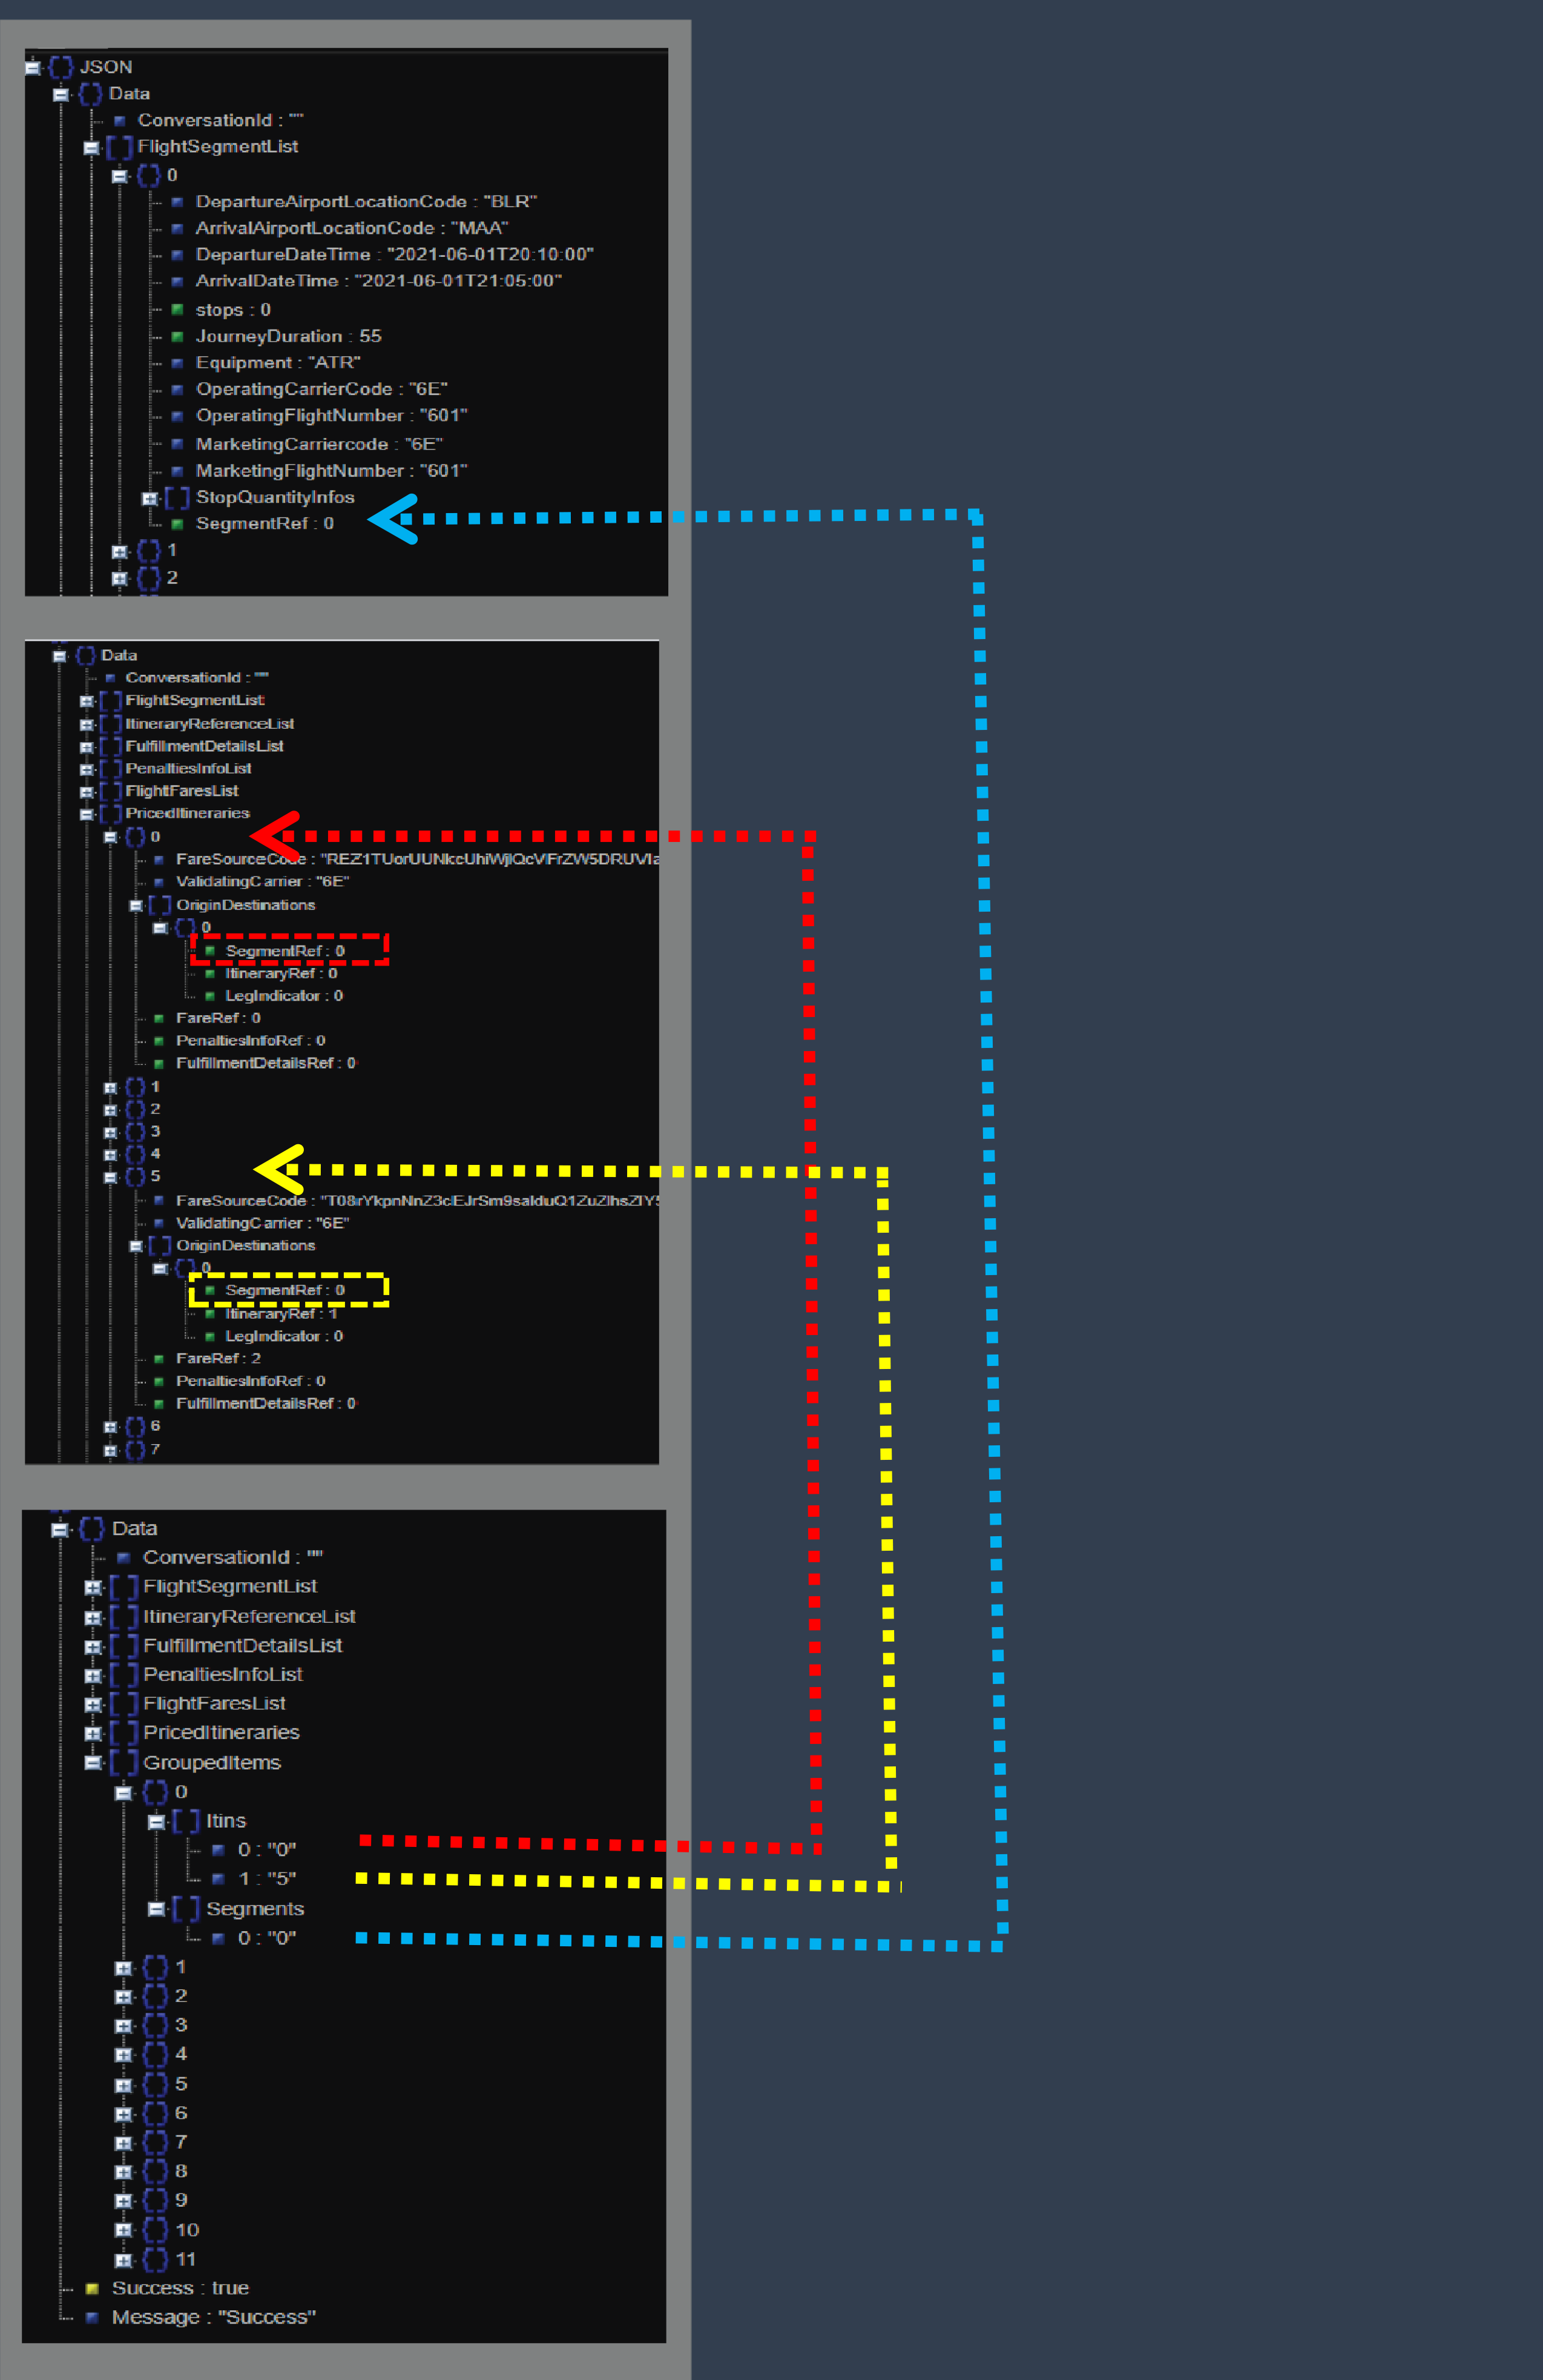This screenshot has height=2380, width=1543.
Task: Click the braces icon beside JSON root
Action: (x=61, y=67)
